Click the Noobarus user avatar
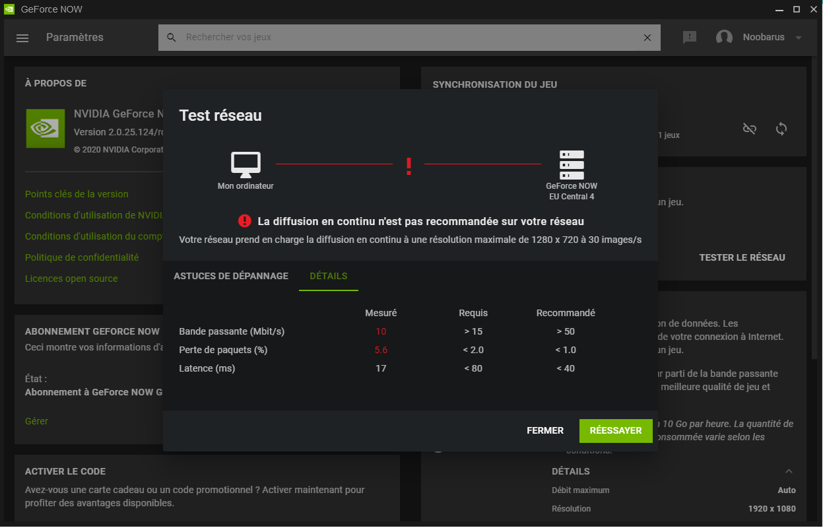Screen dimensions: 823x532 [724, 38]
